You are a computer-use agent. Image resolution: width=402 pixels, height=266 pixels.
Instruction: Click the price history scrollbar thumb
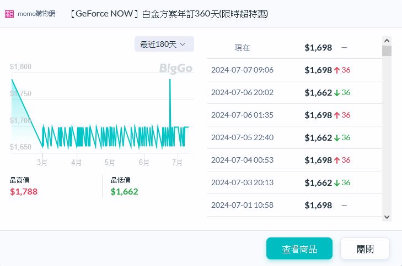coord(387,51)
